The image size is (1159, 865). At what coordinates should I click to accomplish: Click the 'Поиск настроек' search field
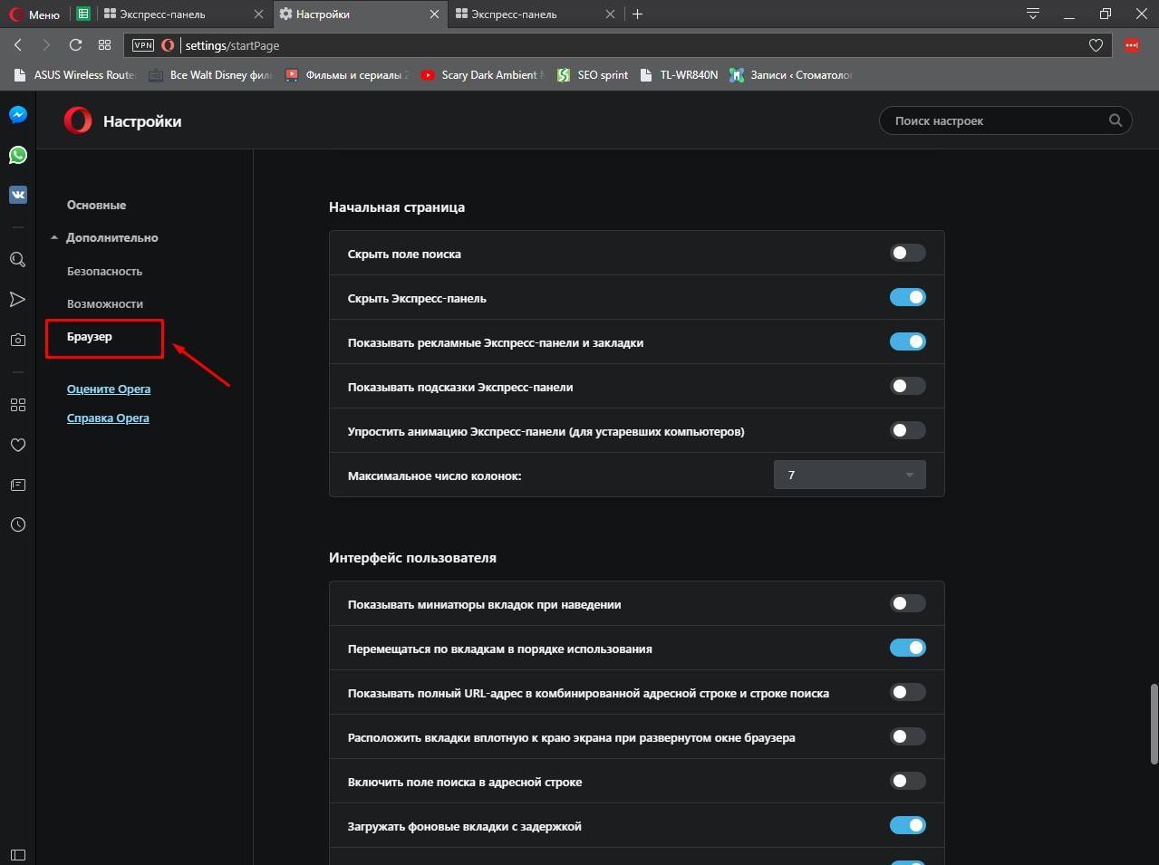click(997, 120)
